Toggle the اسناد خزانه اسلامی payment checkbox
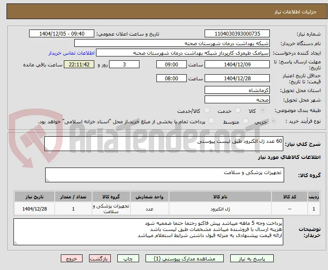328x270 pixels. 212,121
